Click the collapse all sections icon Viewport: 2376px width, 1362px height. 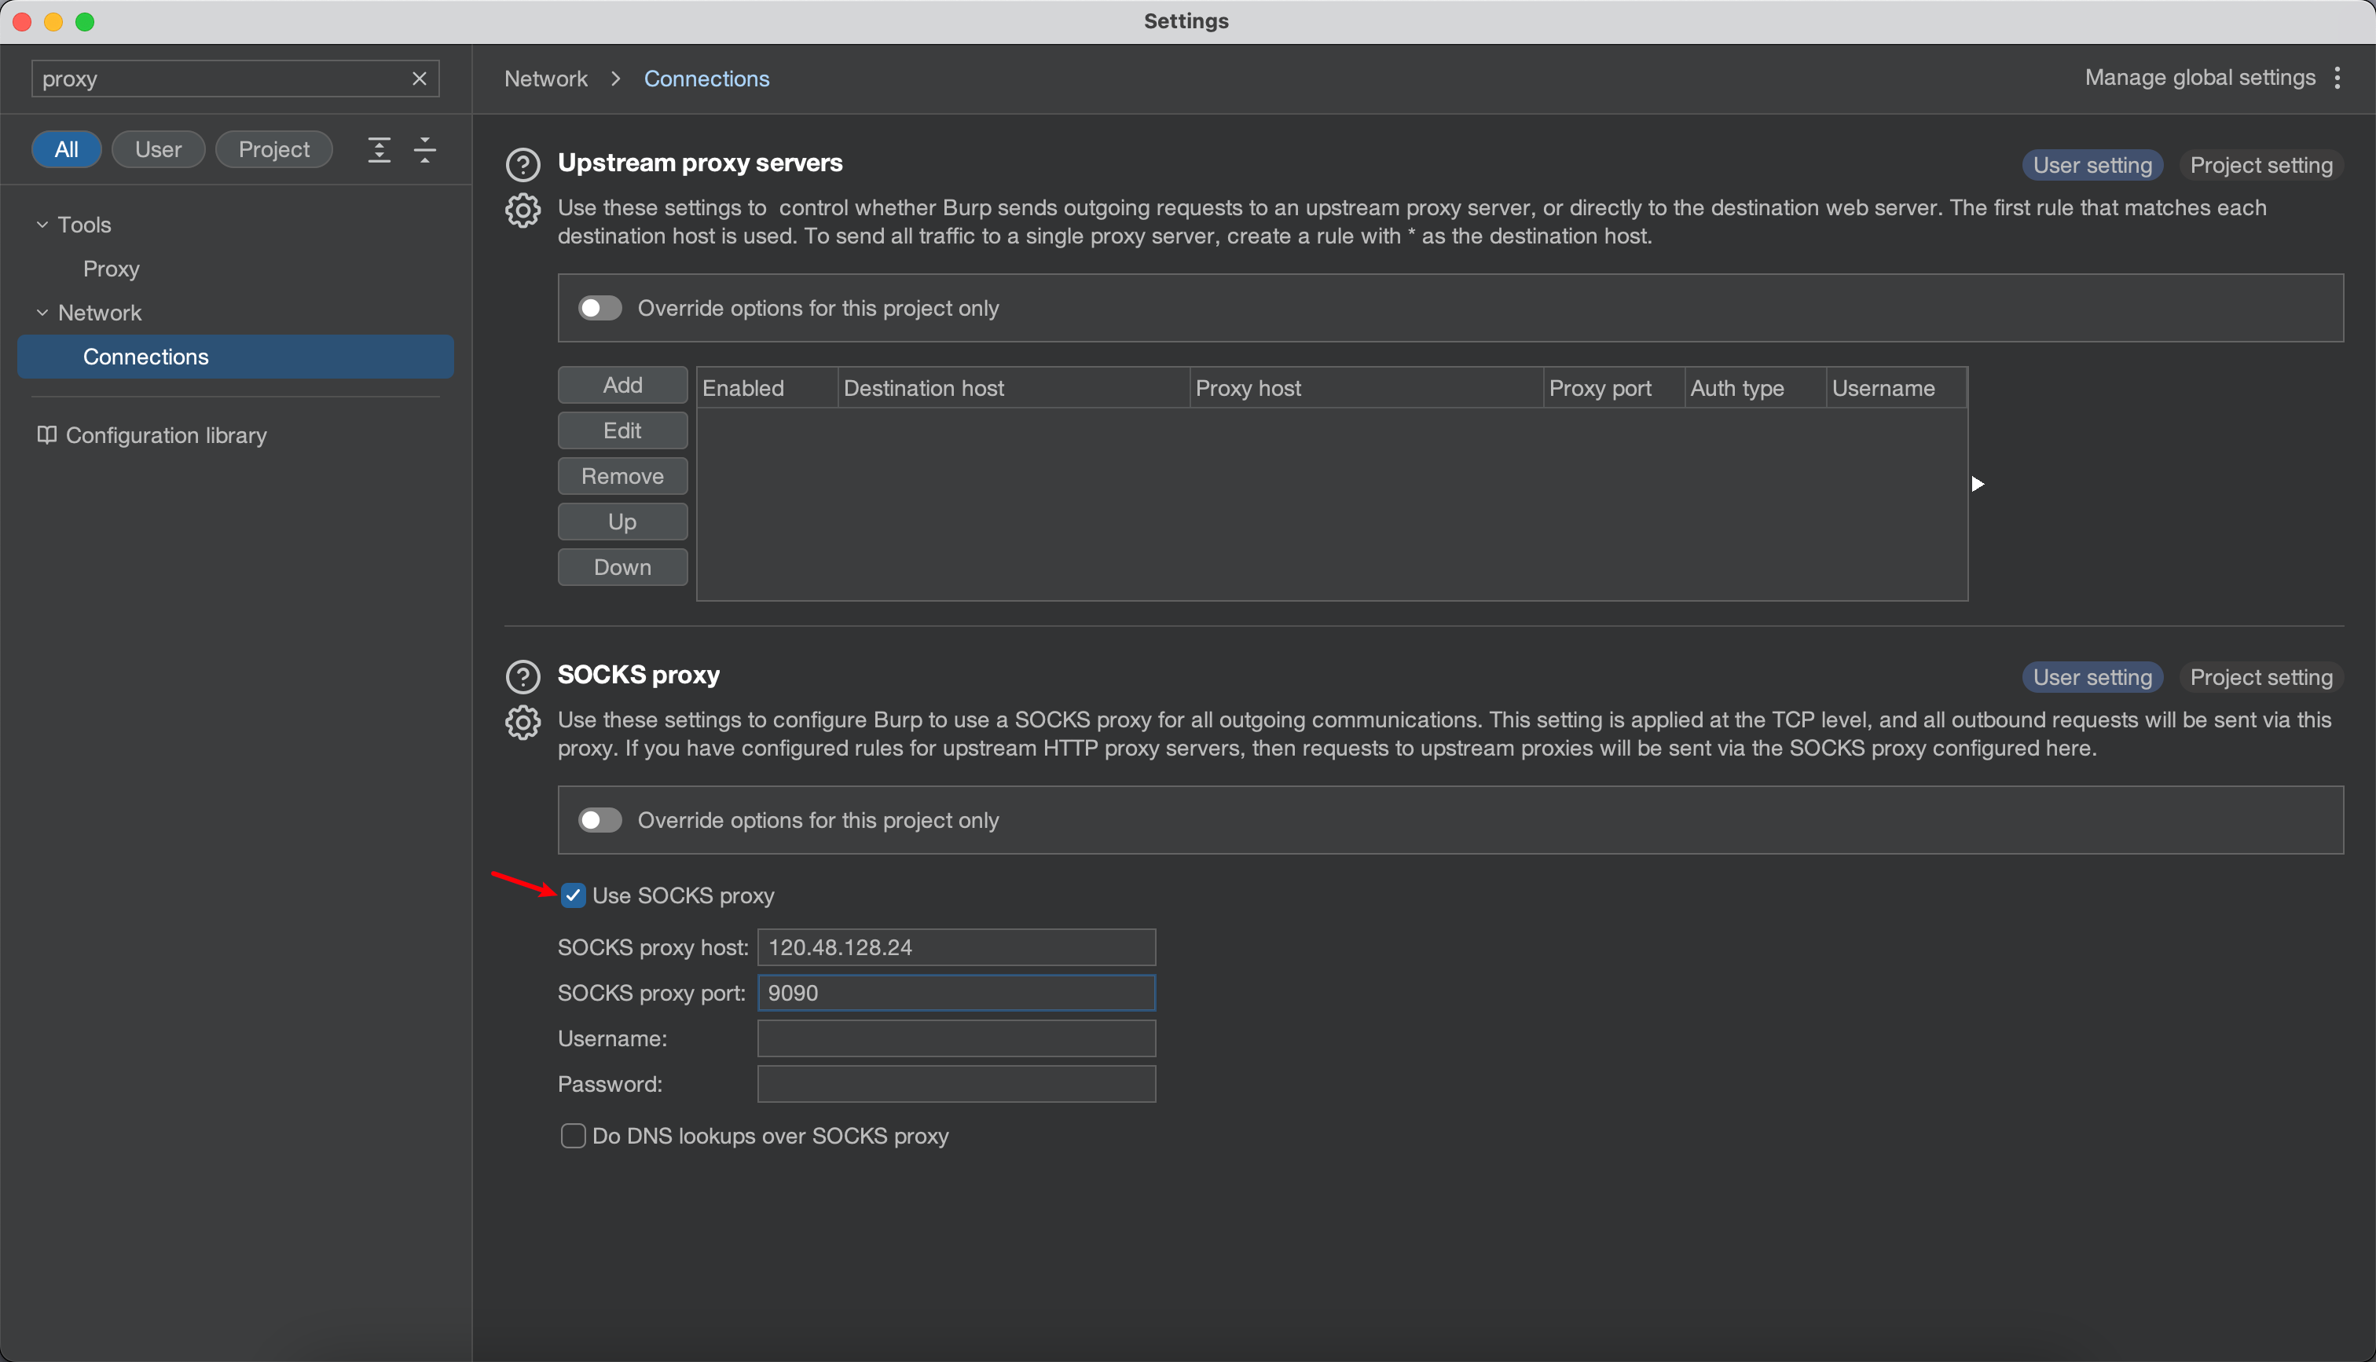(x=425, y=150)
